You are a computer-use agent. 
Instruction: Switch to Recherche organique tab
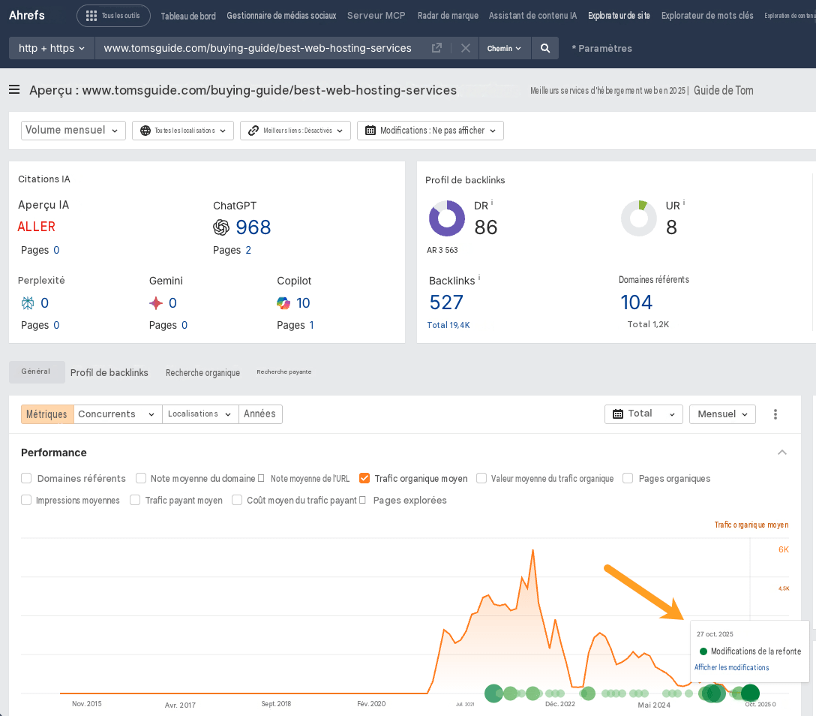pyautogui.click(x=203, y=372)
